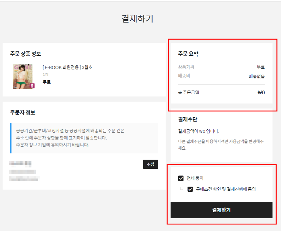Viewport: 281px width, 231px height.
Task: Click the ₩0 total order amount
Action: (x=261, y=92)
